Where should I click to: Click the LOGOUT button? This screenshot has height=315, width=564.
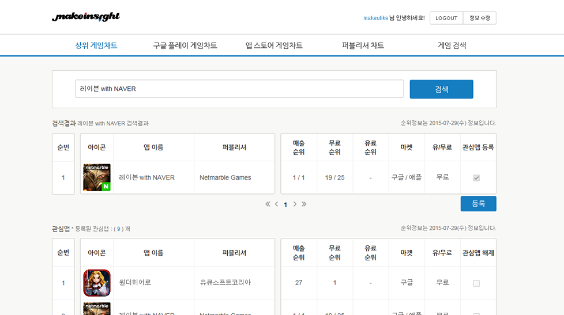click(x=446, y=18)
